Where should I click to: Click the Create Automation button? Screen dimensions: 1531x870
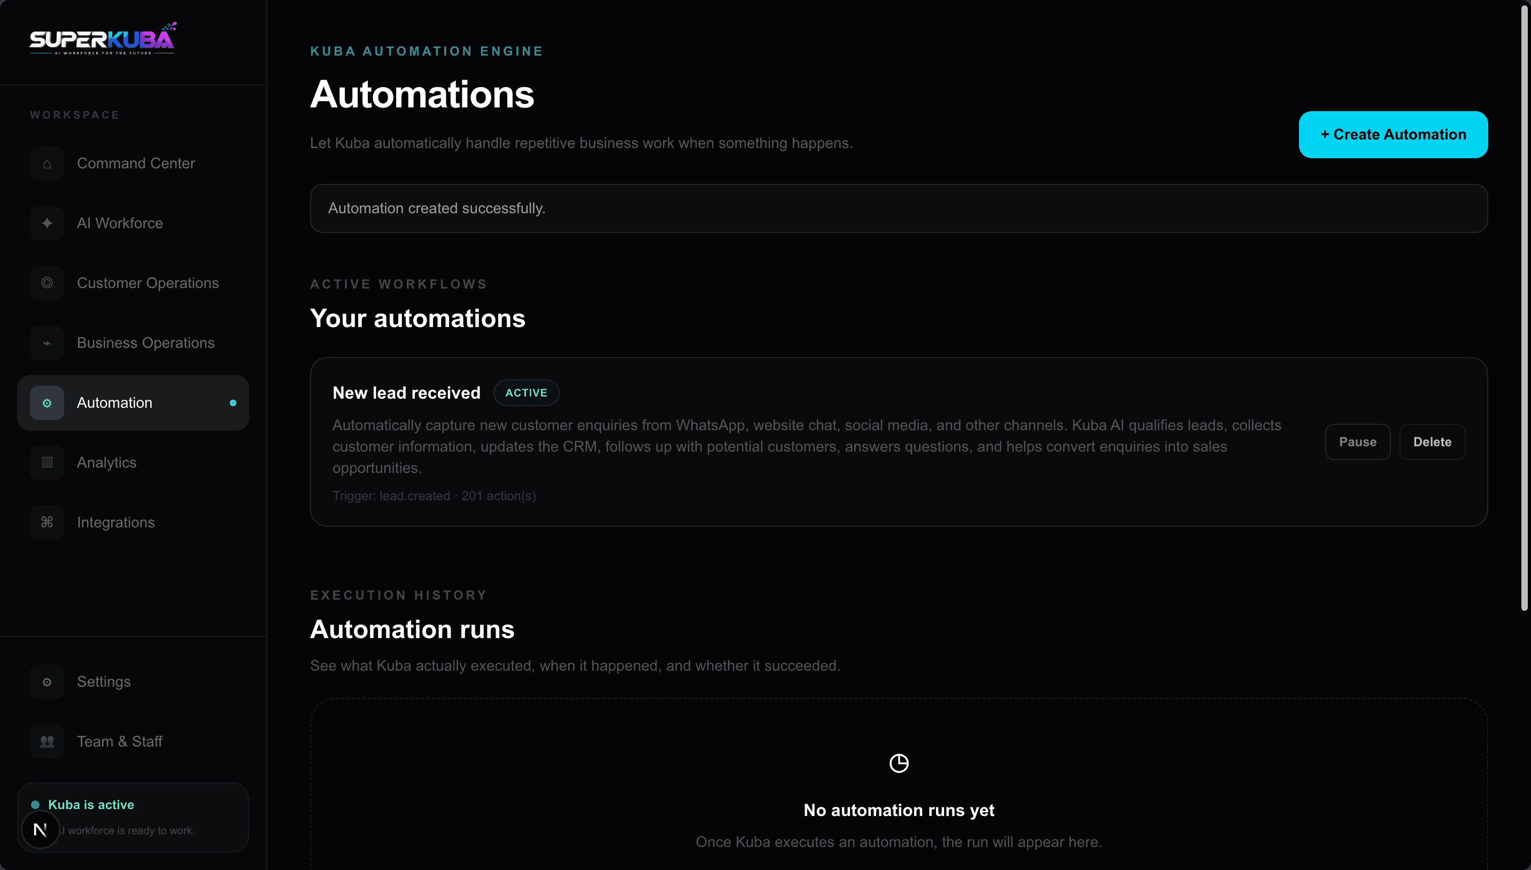(1393, 135)
